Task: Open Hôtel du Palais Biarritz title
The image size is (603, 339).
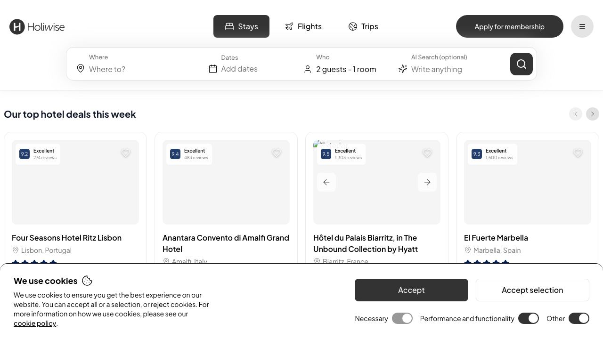Action: (x=366, y=243)
